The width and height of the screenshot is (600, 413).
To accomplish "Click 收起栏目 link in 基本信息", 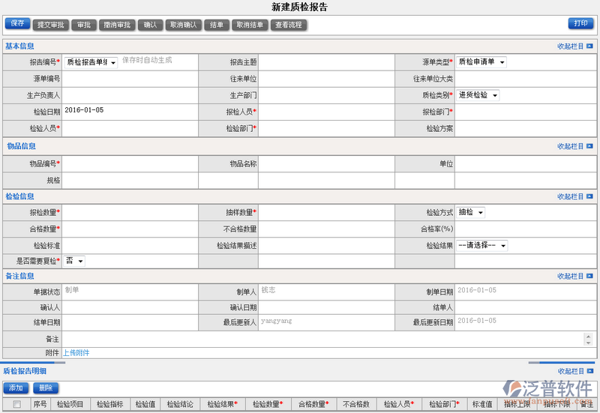I will tap(570, 46).
